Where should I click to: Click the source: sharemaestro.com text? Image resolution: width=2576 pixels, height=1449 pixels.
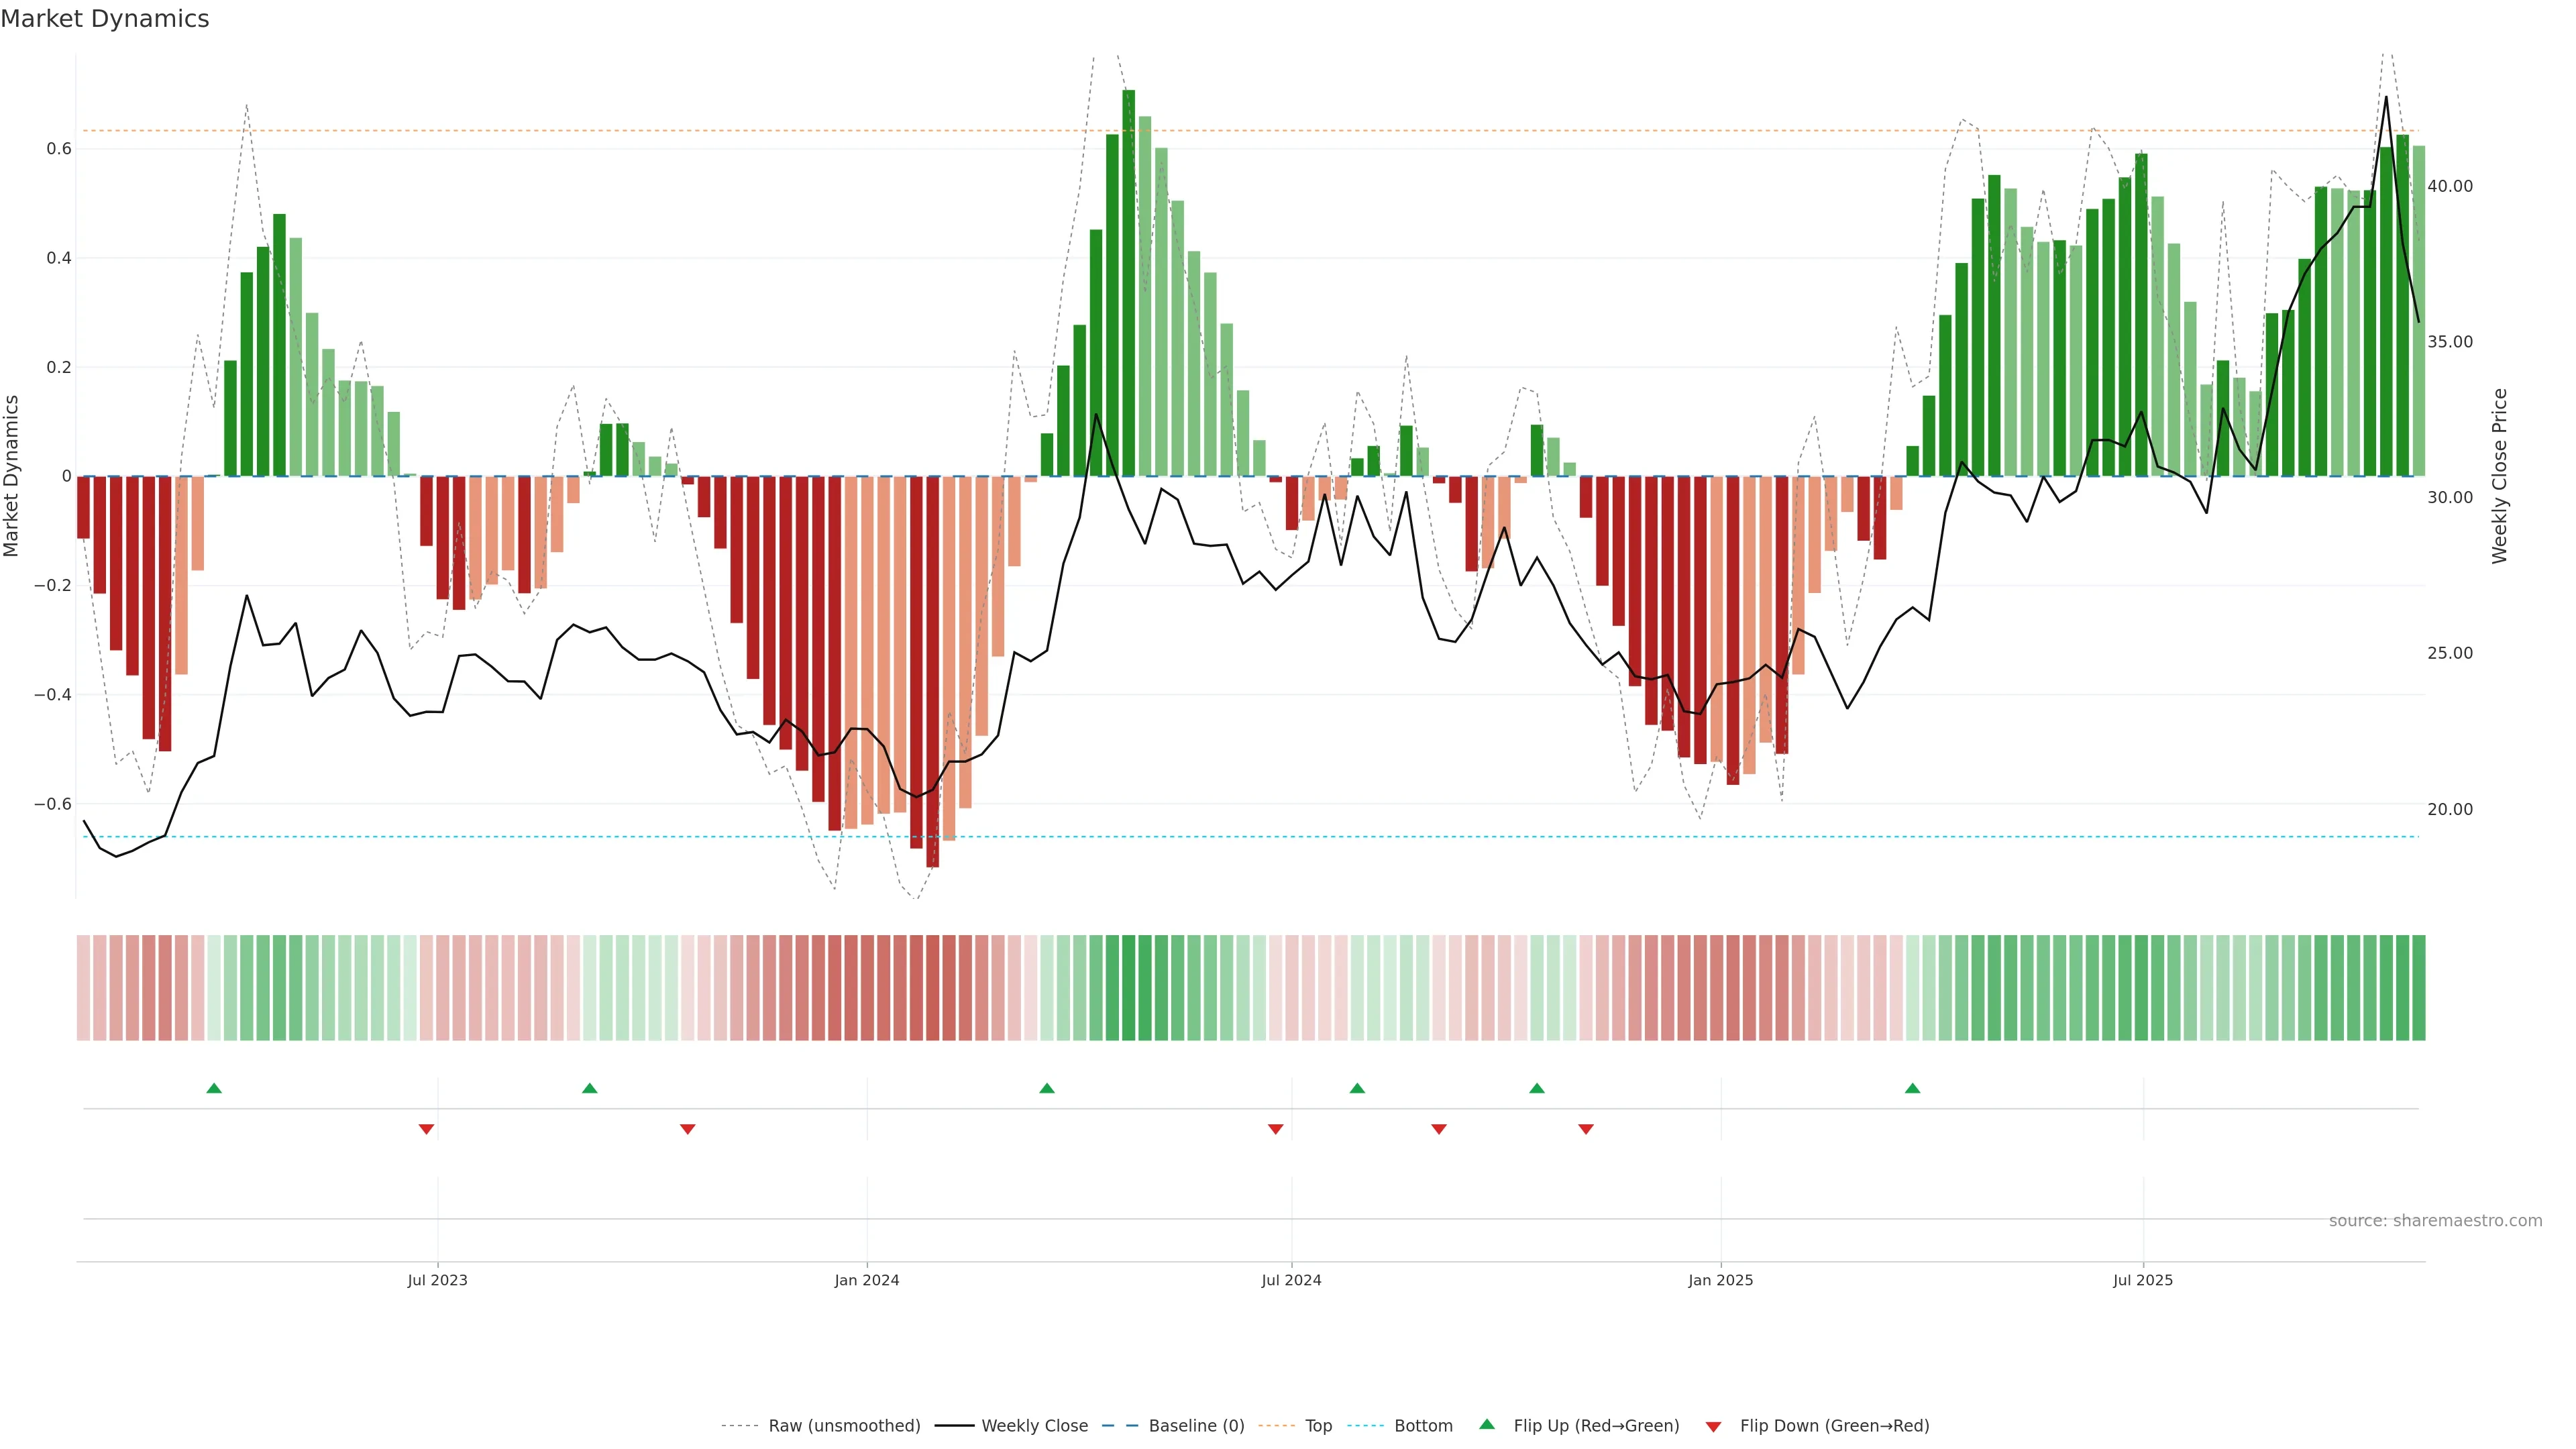tap(2435, 1221)
